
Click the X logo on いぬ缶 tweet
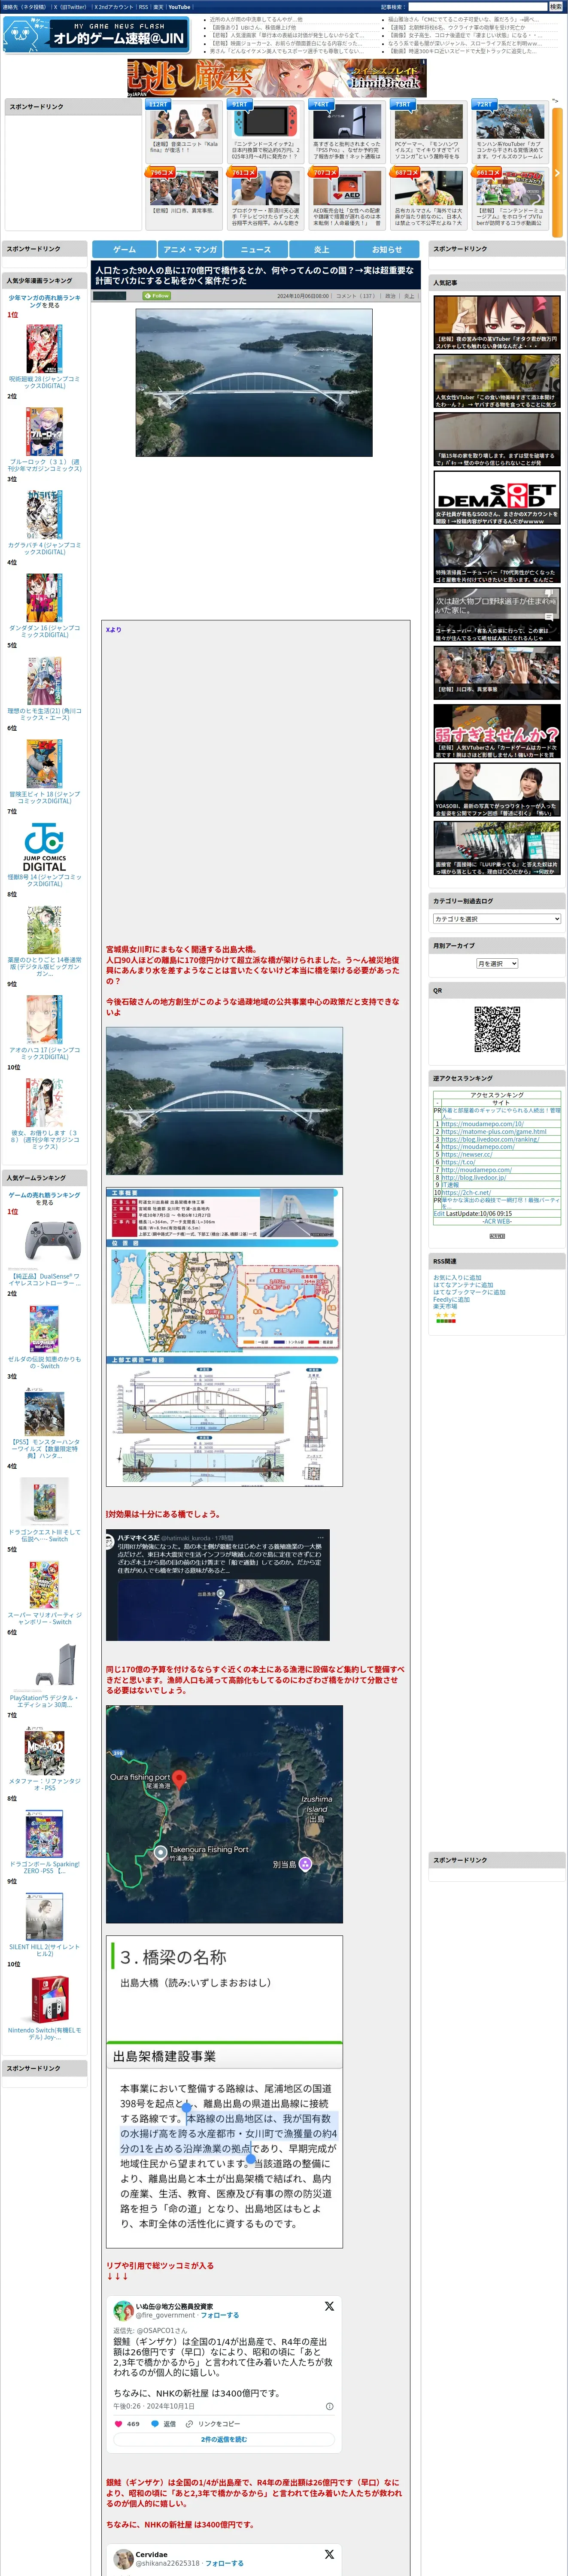point(329,2305)
